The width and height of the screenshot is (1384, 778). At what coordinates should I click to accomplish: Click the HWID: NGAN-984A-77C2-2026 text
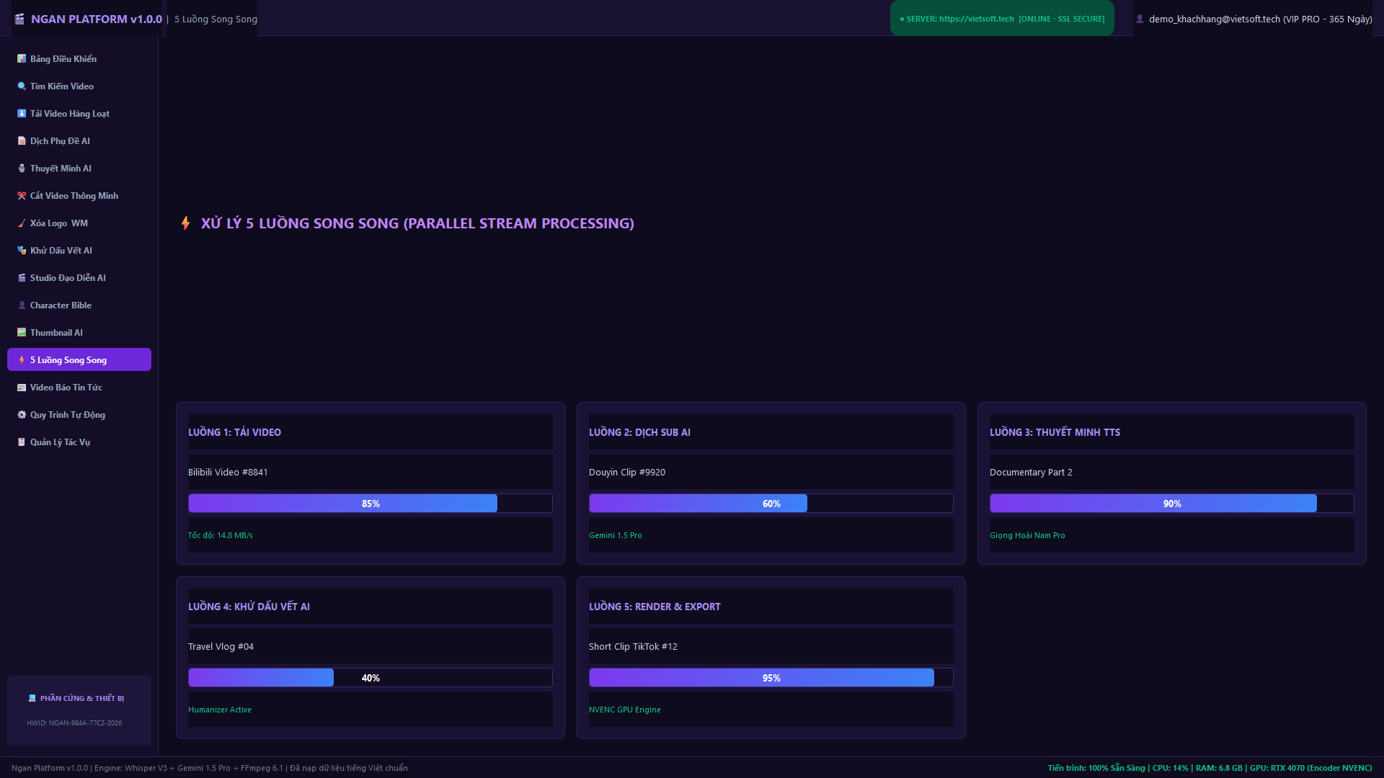(74, 723)
